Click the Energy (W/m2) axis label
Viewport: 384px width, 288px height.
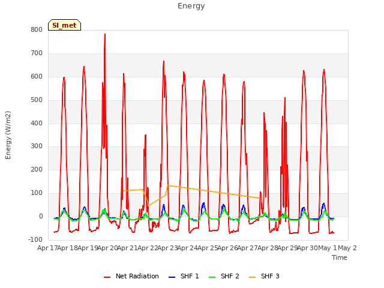click(8, 135)
